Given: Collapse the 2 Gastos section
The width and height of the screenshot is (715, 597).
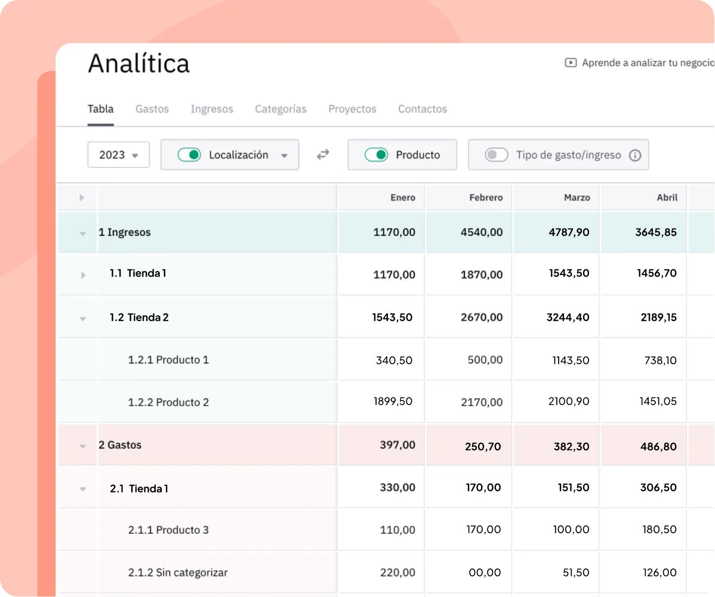Looking at the screenshot, I should click(x=83, y=447).
